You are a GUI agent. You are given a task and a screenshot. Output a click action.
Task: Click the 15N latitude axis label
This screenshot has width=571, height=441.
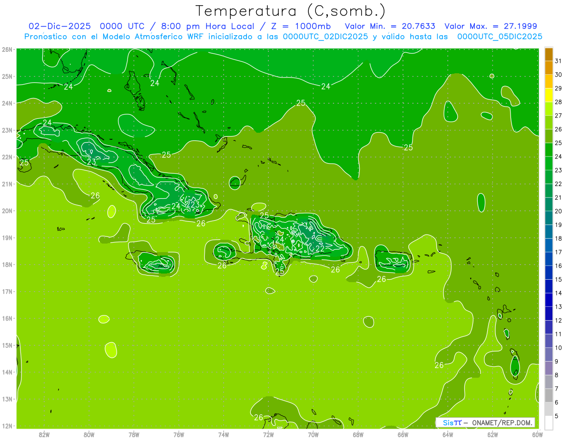[x=7, y=345]
